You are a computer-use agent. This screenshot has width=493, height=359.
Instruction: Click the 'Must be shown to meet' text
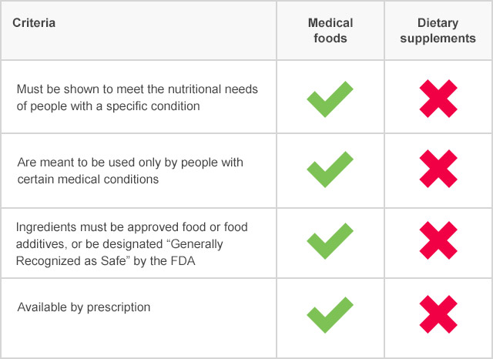[65, 89]
